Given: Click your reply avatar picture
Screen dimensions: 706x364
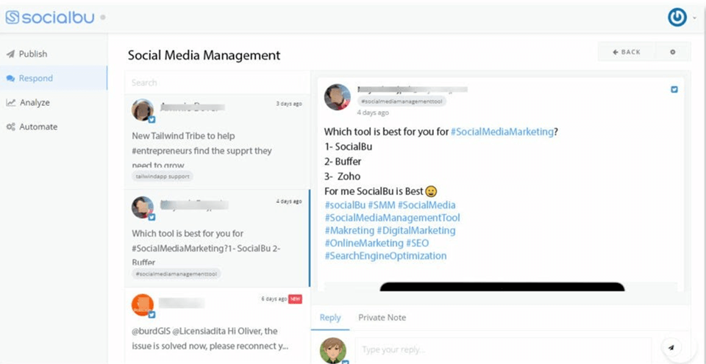Looking at the screenshot, I should point(332,351).
